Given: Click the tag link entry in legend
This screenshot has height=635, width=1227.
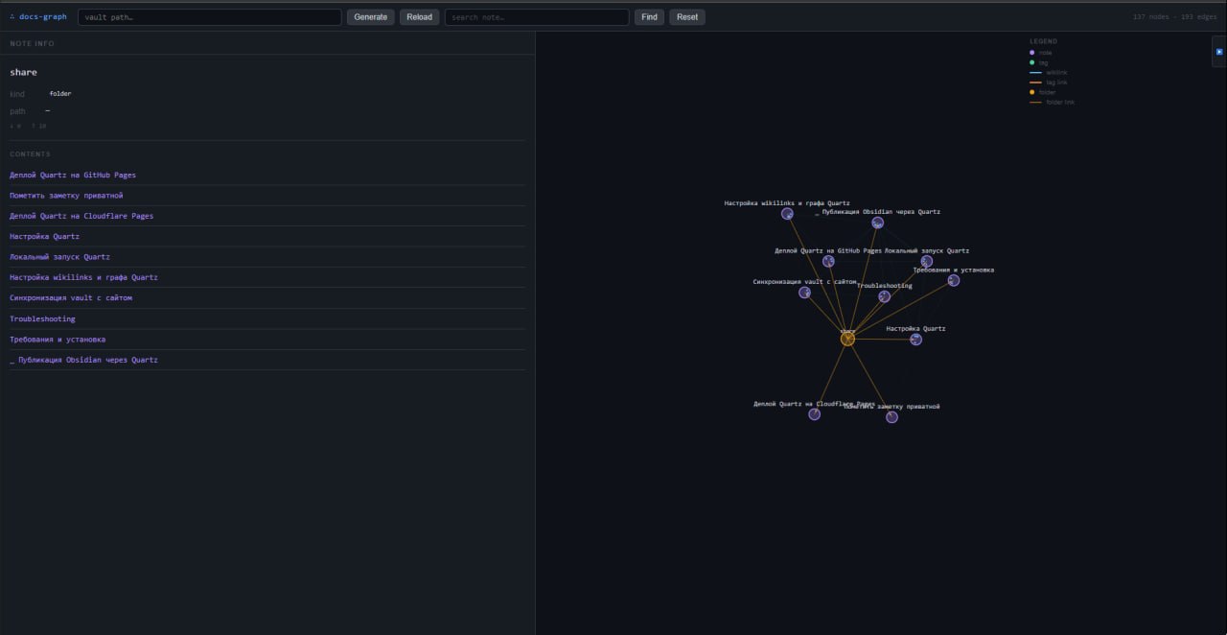Looking at the screenshot, I should point(1049,82).
